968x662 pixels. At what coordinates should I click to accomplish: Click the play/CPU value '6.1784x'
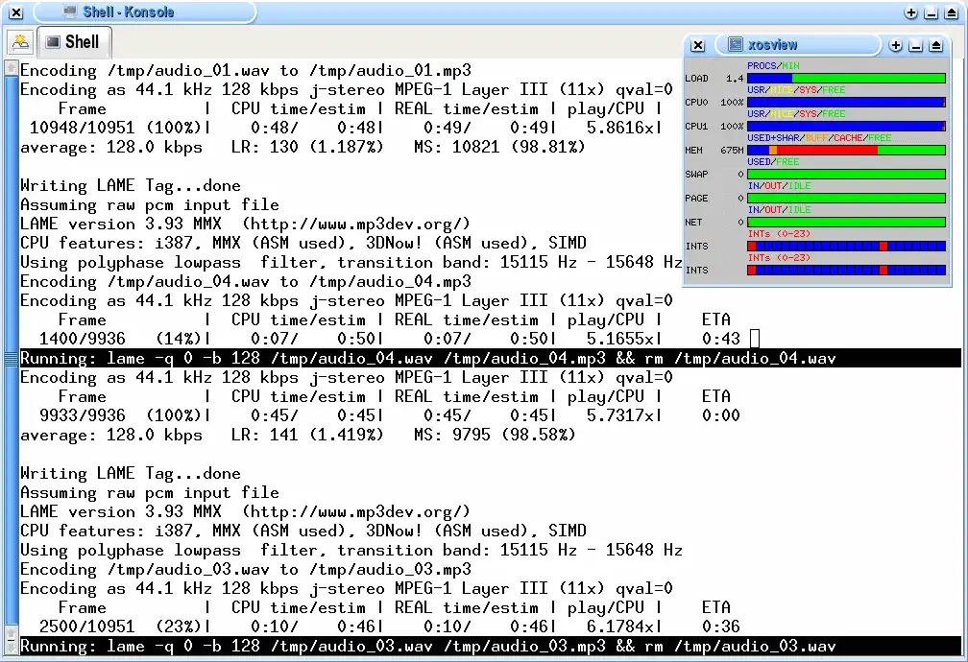pyautogui.click(x=619, y=627)
